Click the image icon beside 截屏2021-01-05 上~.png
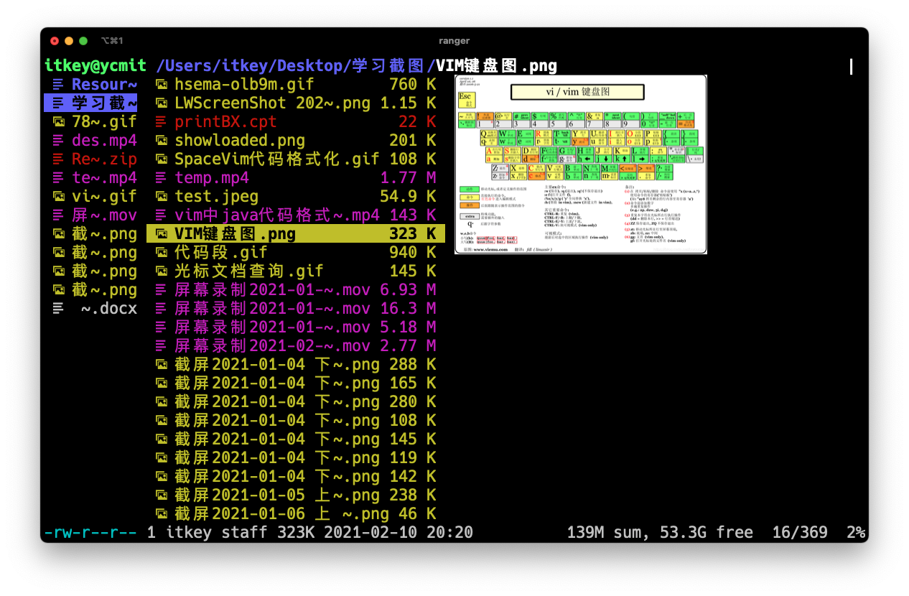 161,495
